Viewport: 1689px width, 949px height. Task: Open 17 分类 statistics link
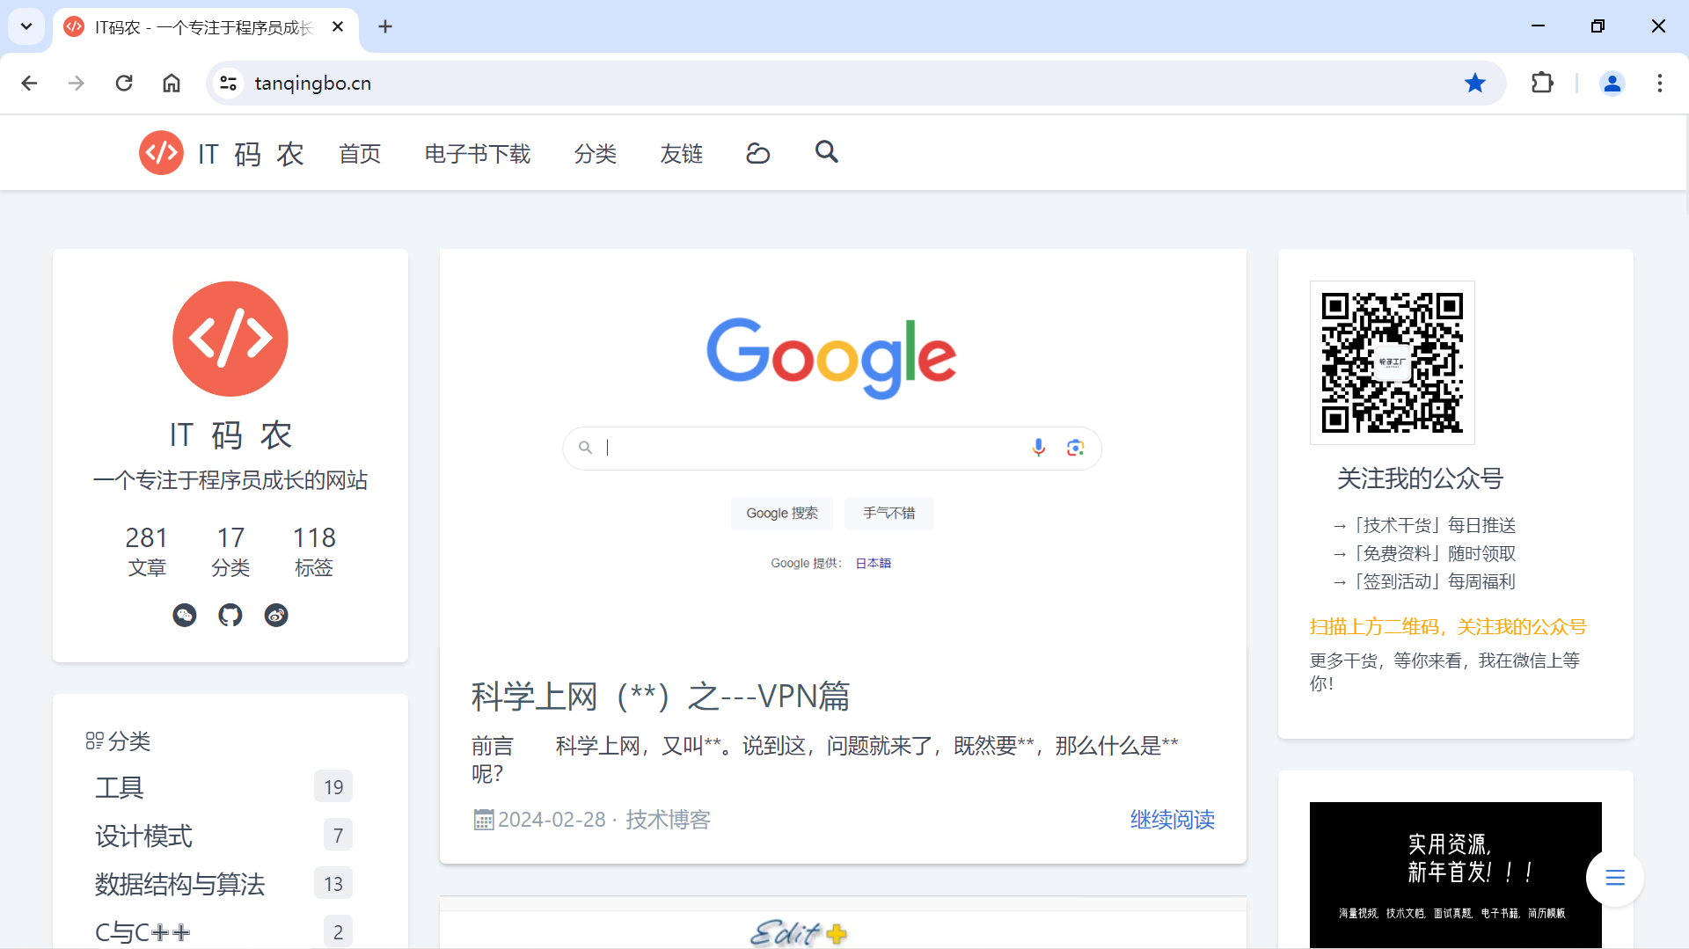pyautogui.click(x=230, y=551)
